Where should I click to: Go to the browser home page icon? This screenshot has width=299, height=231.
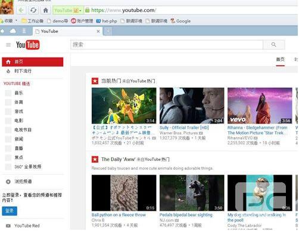point(46,10)
